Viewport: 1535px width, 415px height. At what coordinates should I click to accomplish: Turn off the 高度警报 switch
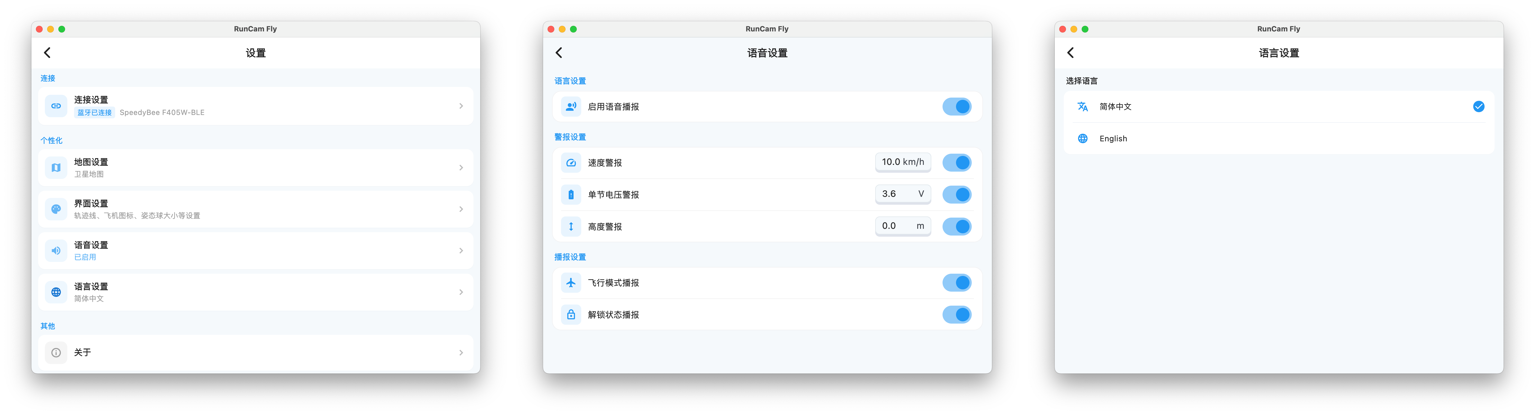(x=957, y=226)
